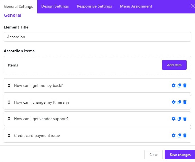This screenshot has width=195, height=162.
Task: Close the settings dialog with X
Action: pos(193,6)
